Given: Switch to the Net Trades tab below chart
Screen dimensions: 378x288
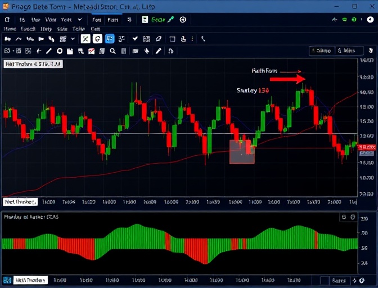Looking at the screenshot, I should coord(20,201).
